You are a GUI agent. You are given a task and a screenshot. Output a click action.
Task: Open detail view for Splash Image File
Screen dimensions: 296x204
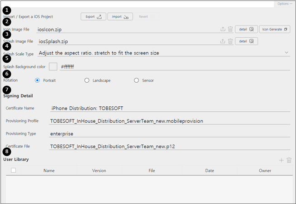tap(247, 41)
